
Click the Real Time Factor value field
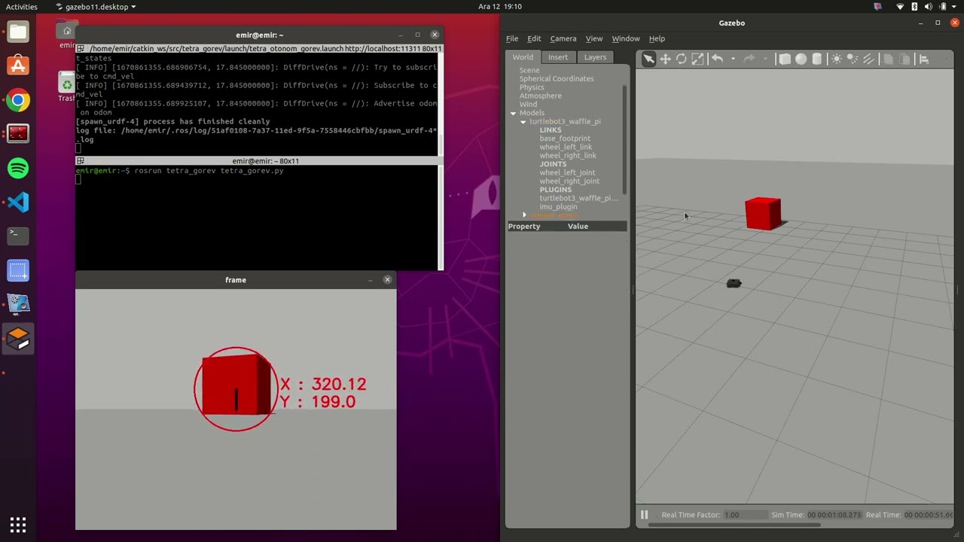coord(746,515)
